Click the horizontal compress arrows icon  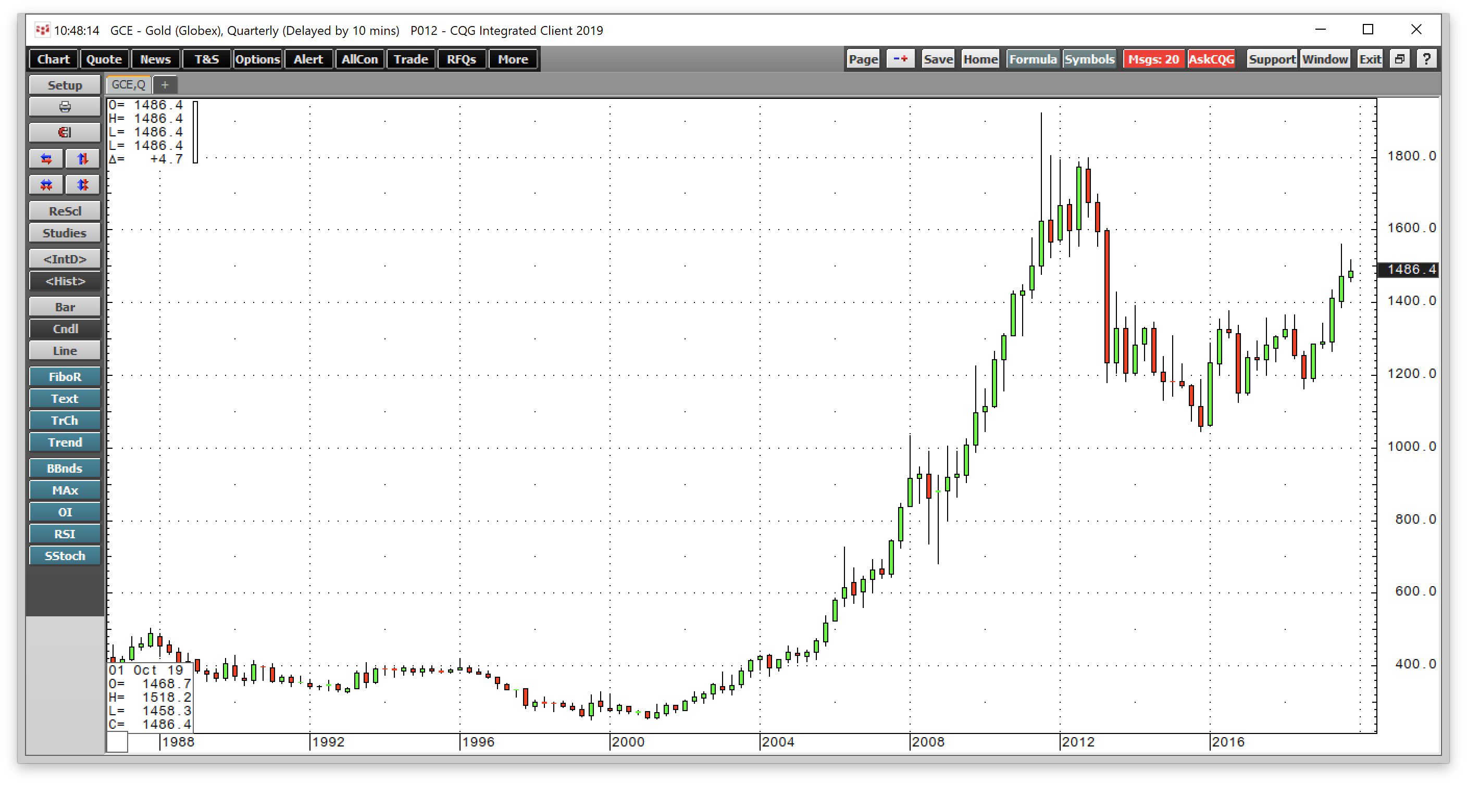click(47, 184)
